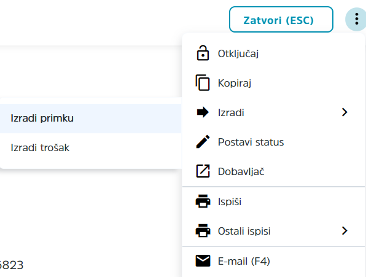
Task: Expand the Ostali ispisi submenu chevron
Action: tap(345, 230)
